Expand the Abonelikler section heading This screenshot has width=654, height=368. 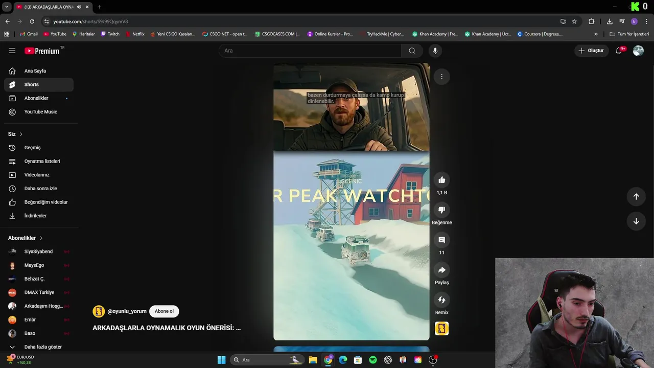[26, 238]
